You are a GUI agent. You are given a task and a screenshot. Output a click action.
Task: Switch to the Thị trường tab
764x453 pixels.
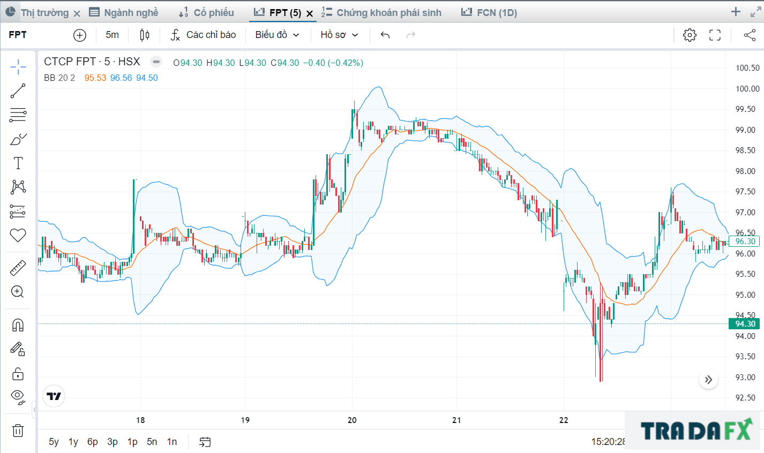point(44,12)
